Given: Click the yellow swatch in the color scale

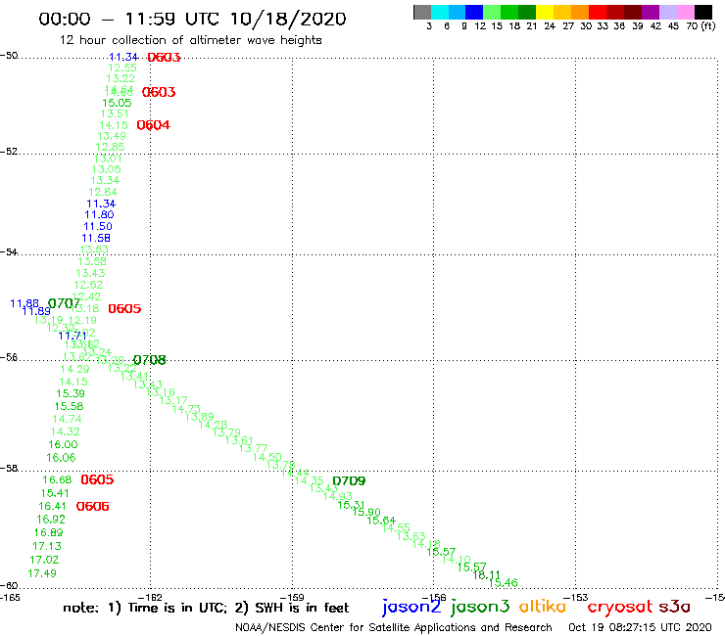Looking at the screenshot, I should coord(545,12).
